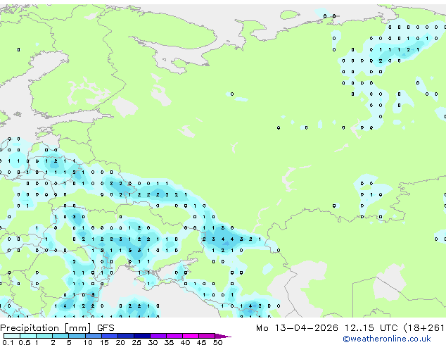Click the 5–10 mm legend color box
446x345 pixels.
point(77,336)
